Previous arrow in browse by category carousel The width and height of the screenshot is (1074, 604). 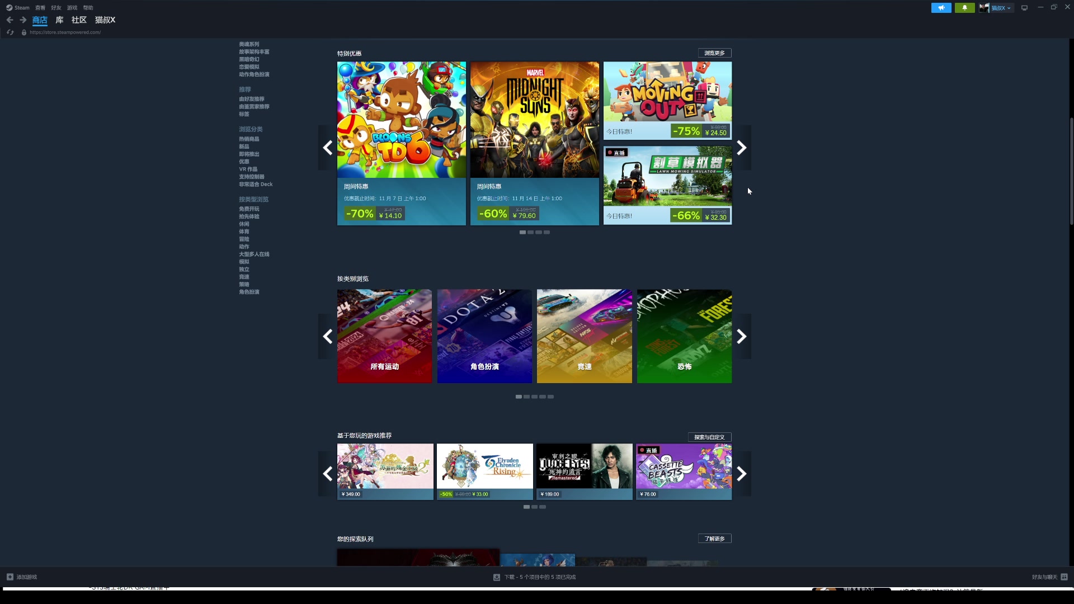click(328, 336)
